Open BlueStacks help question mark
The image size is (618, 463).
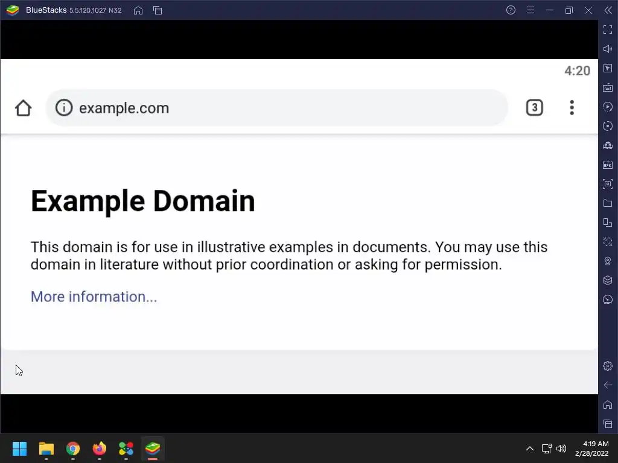[x=511, y=10]
